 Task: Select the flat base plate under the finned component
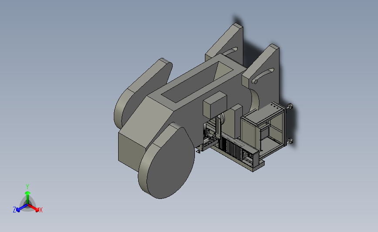tap(238, 158)
